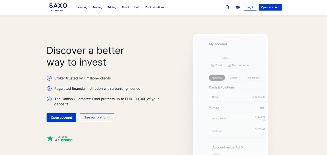The width and height of the screenshot is (327, 155).
Task: Click the Trustpilot 4.5 rating bar
Action: click(67, 140)
